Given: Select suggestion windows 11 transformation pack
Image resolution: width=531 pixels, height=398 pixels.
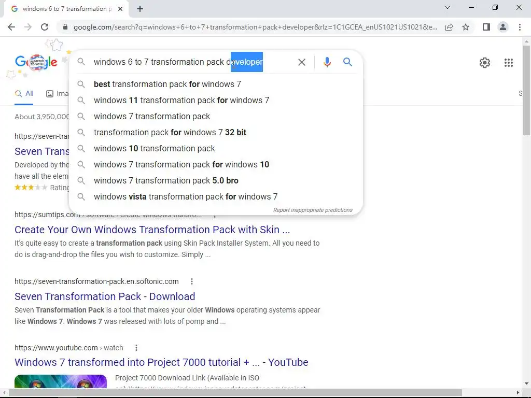Looking at the screenshot, I should pos(216,100).
